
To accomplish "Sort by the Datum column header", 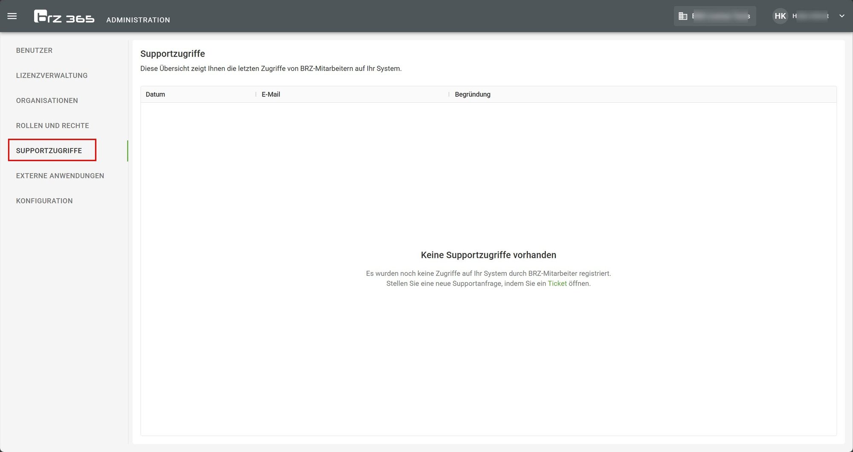I will [155, 94].
